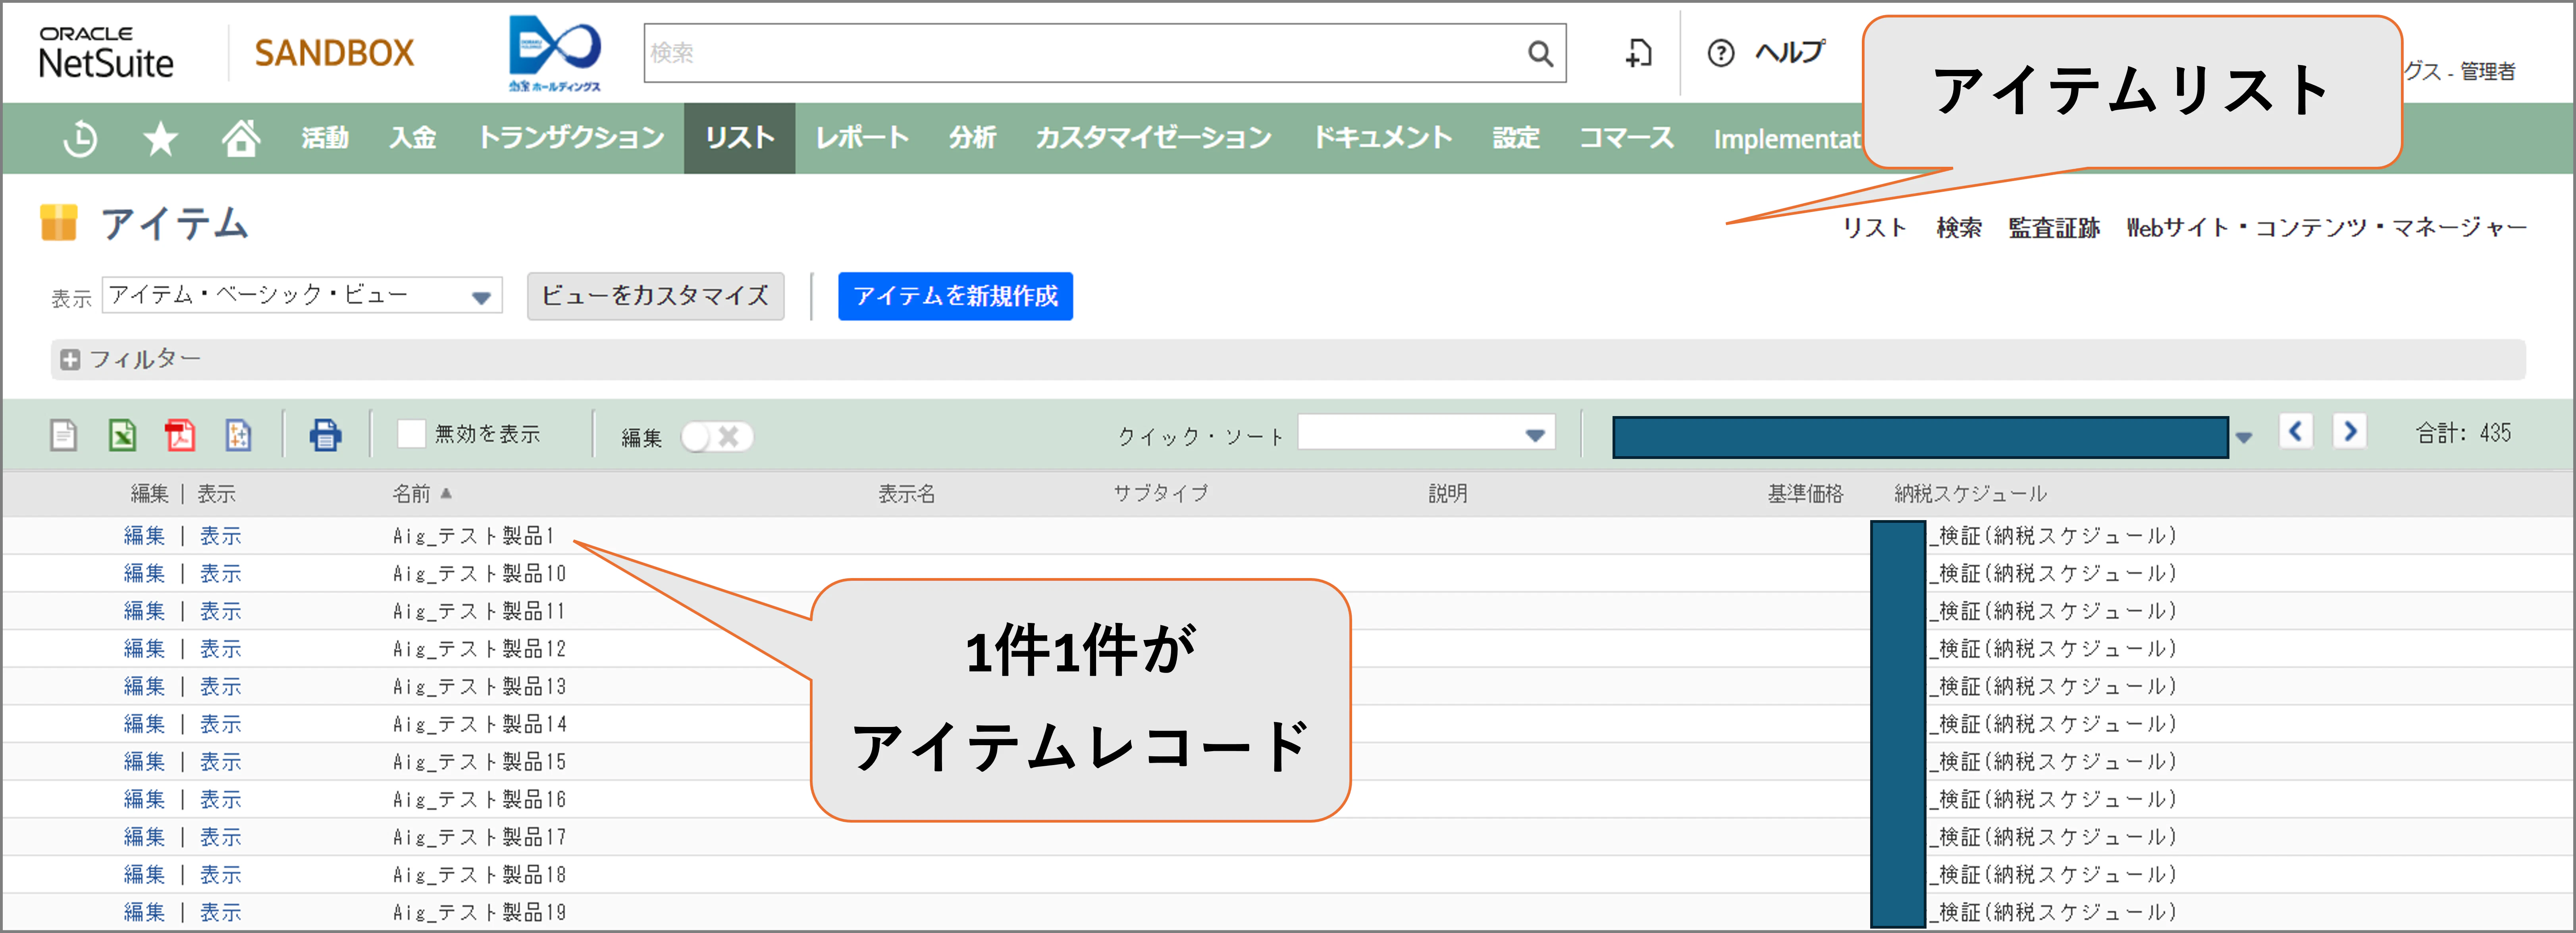Click 編集 for Aig_テスト製品18
Viewport: 2576px width, 933px height.
point(144,875)
